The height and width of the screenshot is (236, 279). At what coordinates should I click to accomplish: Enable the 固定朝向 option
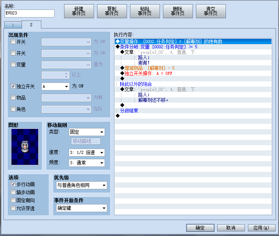pyautogui.click(x=13, y=200)
